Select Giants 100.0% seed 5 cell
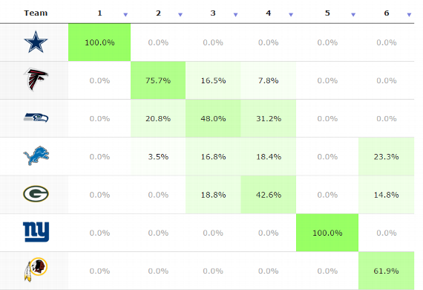The width and height of the screenshot is (423, 290). click(327, 233)
